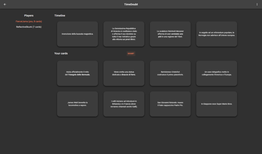Select the Triangolo delle Bermuda card
Screen dimensions: 262x154
coord(77,73)
